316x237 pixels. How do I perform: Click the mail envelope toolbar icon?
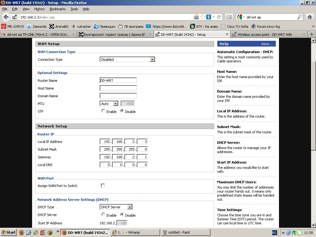coord(229,17)
